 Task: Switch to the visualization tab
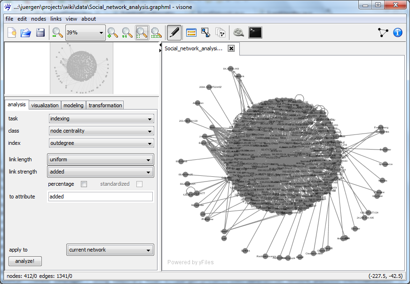point(45,105)
